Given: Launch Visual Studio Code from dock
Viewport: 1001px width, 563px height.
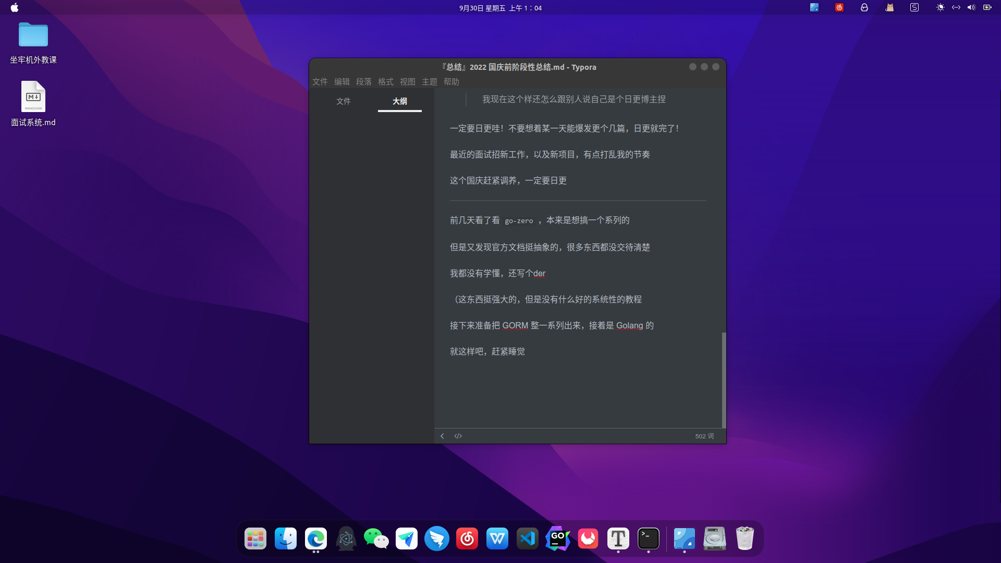Looking at the screenshot, I should click(528, 538).
